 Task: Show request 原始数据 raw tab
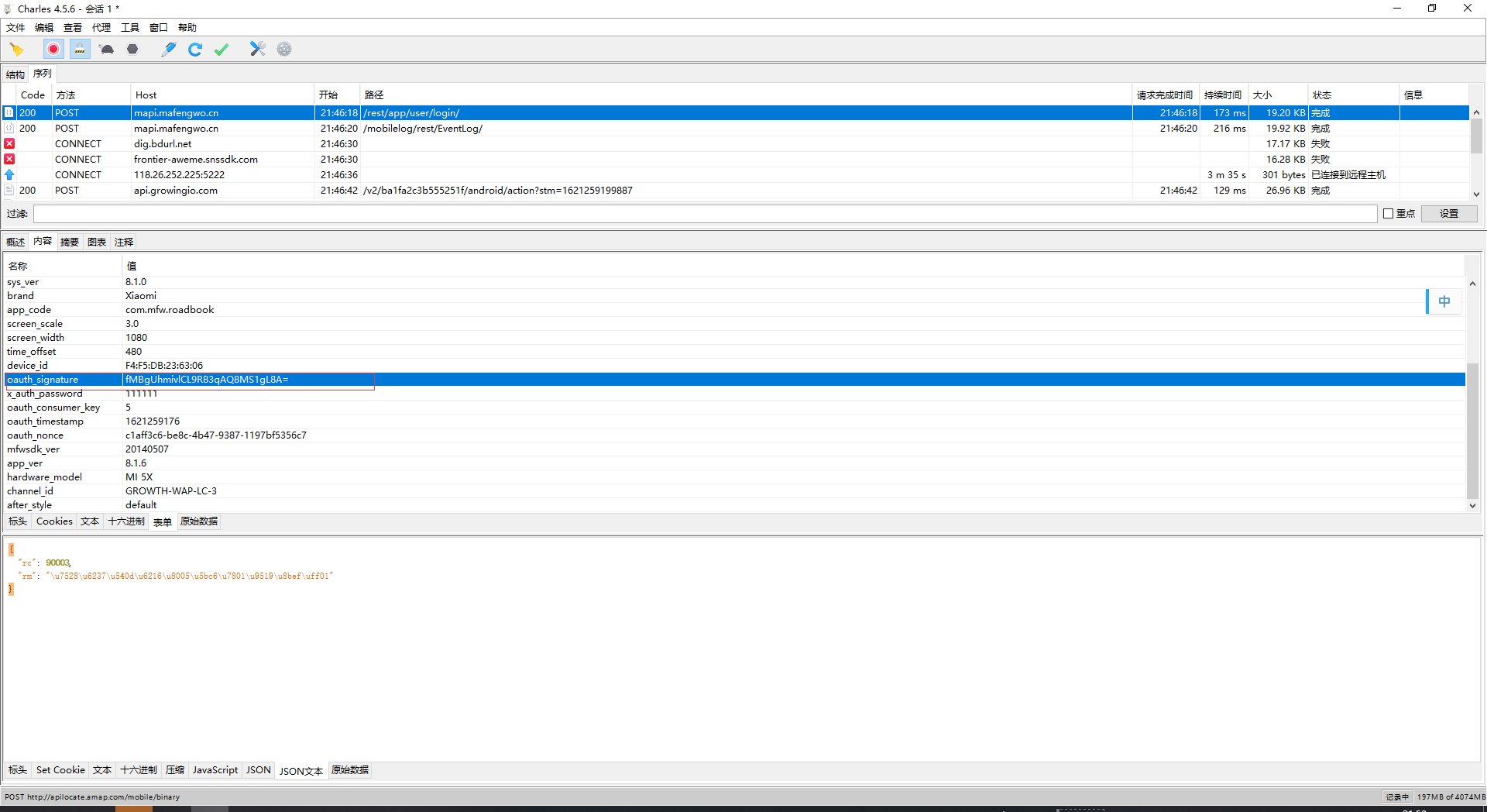(199, 521)
